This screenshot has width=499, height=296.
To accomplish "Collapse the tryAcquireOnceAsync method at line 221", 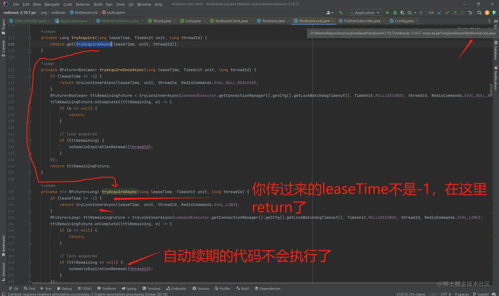I will point(30,70).
